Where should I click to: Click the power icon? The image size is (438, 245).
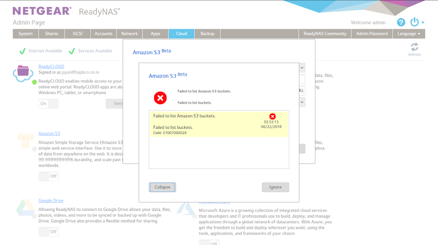click(x=414, y=22)
